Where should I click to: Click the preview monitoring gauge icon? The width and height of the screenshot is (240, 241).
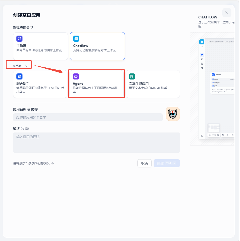point(202,68)
